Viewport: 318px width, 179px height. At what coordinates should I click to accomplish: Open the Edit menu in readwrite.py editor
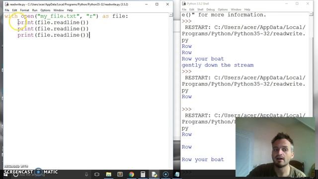(x=14, y=10)
